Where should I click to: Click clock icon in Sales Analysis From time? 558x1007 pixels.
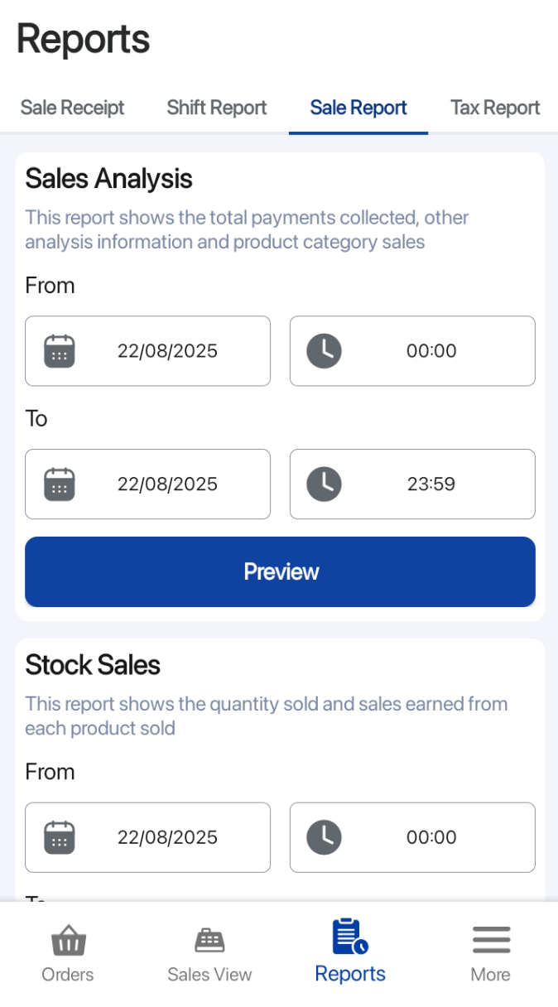pyautogui.click(x=324, y=351)
